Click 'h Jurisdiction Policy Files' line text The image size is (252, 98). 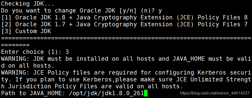pos(49,87)
